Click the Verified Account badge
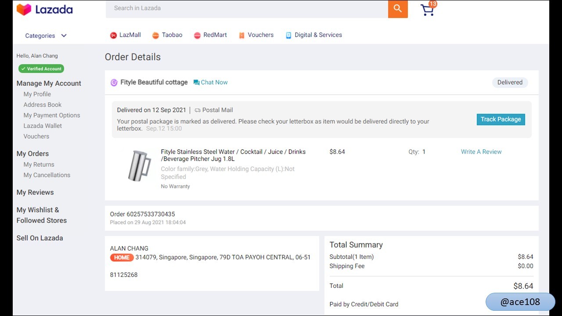 [41, 69]
